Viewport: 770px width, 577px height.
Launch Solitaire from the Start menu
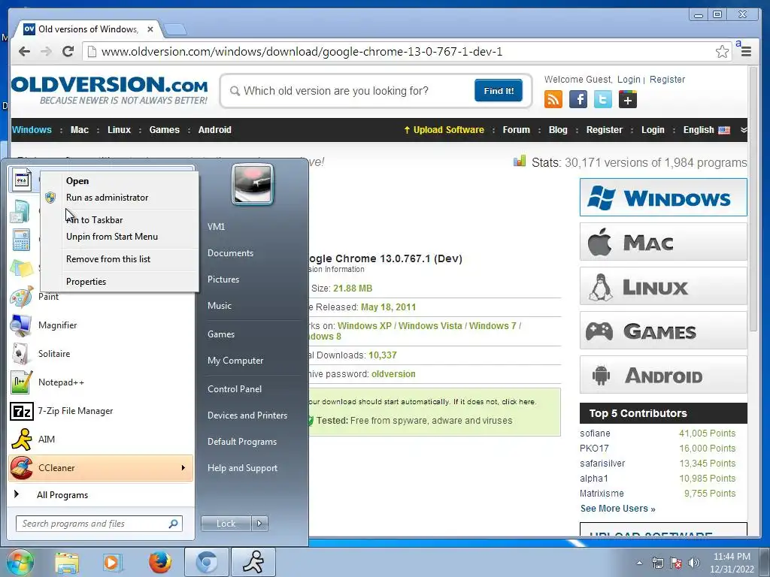pyautogui.click(x=101, y=353)
